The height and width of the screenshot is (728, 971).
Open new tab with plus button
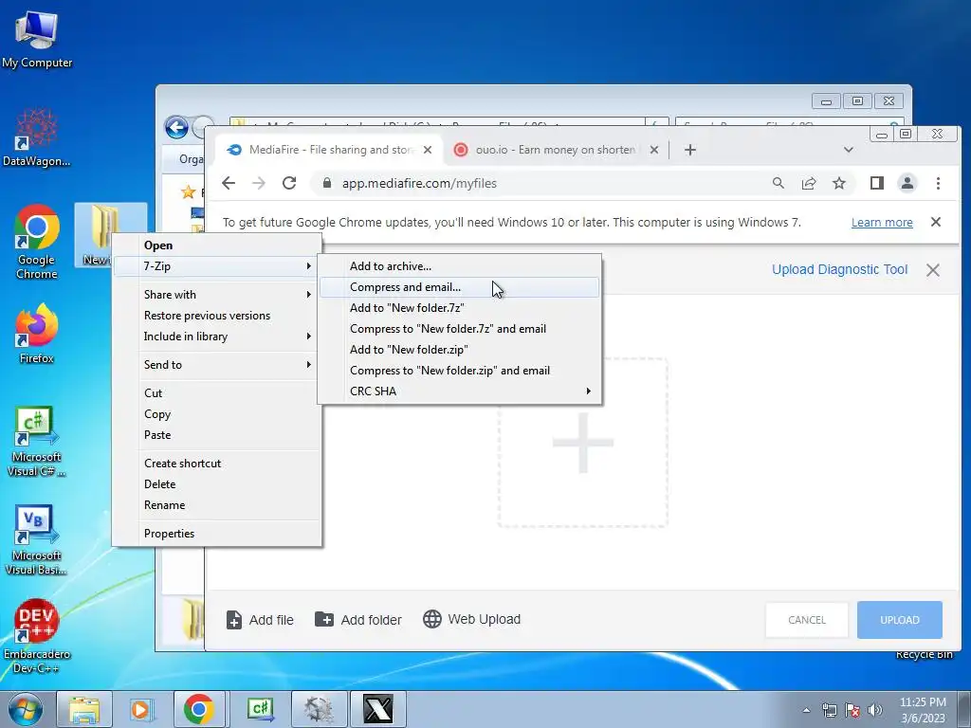coord(690,150)
